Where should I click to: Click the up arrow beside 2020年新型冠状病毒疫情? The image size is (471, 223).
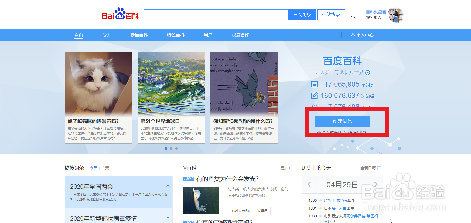tap(168, 219)
